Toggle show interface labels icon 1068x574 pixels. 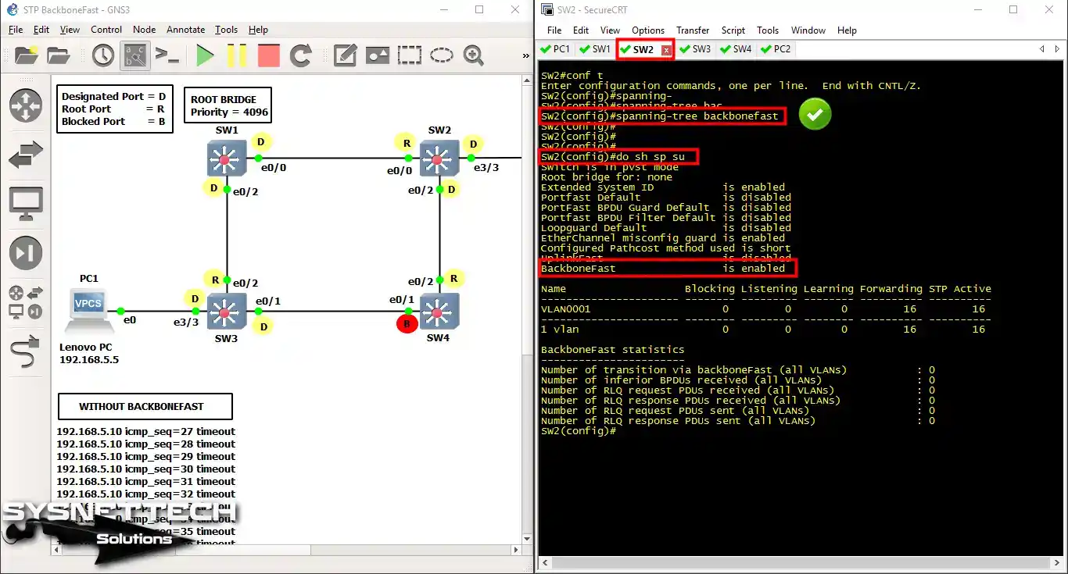(x=134, y=55)
